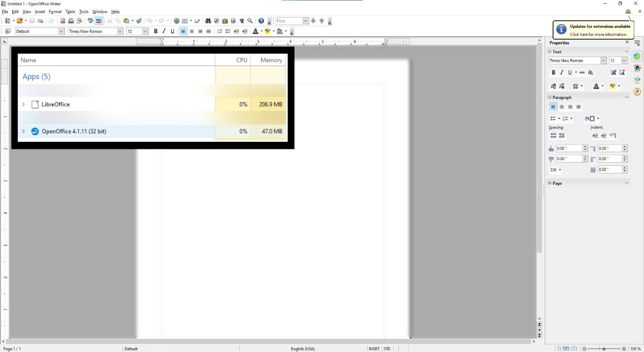
Task: Open sidebar font size 12 dropdown
Action: (x=624, y=60)
